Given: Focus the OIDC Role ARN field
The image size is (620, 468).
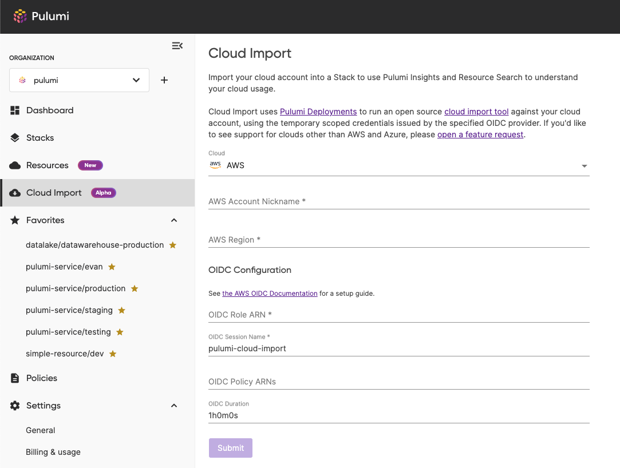Looking at the screenshot, I should [399, 315].
